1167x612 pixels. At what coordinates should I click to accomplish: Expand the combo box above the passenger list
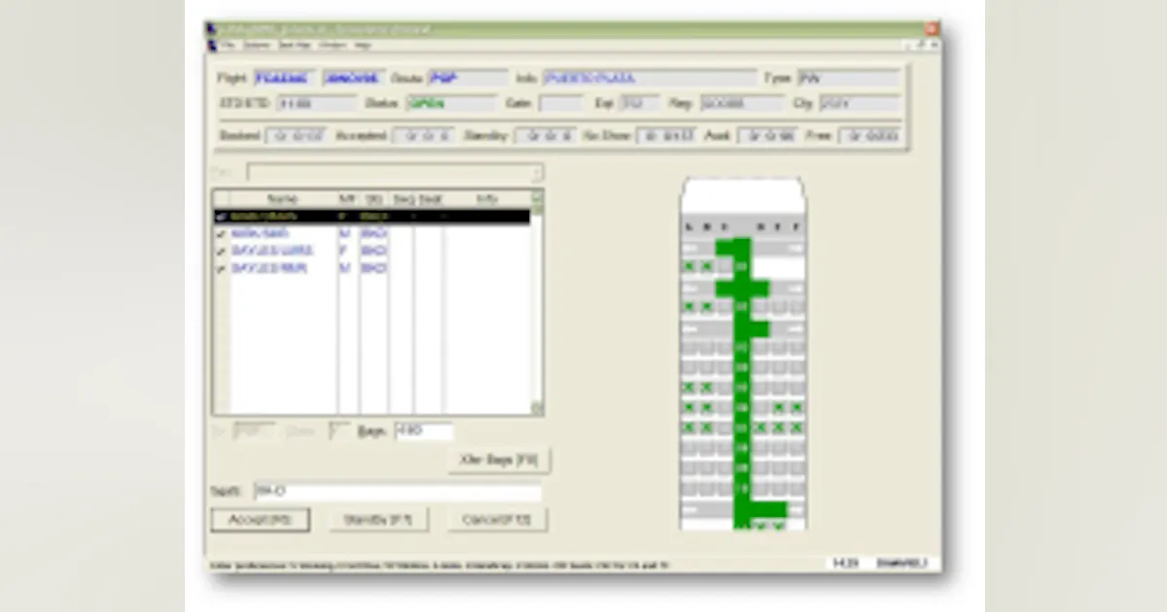536,173
